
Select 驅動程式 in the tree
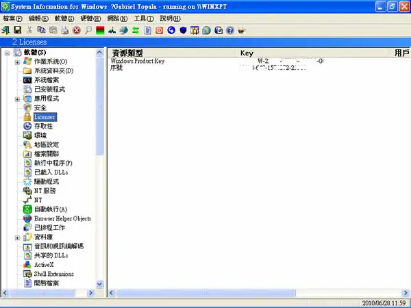pyautogui.click(x=47, y=181)
